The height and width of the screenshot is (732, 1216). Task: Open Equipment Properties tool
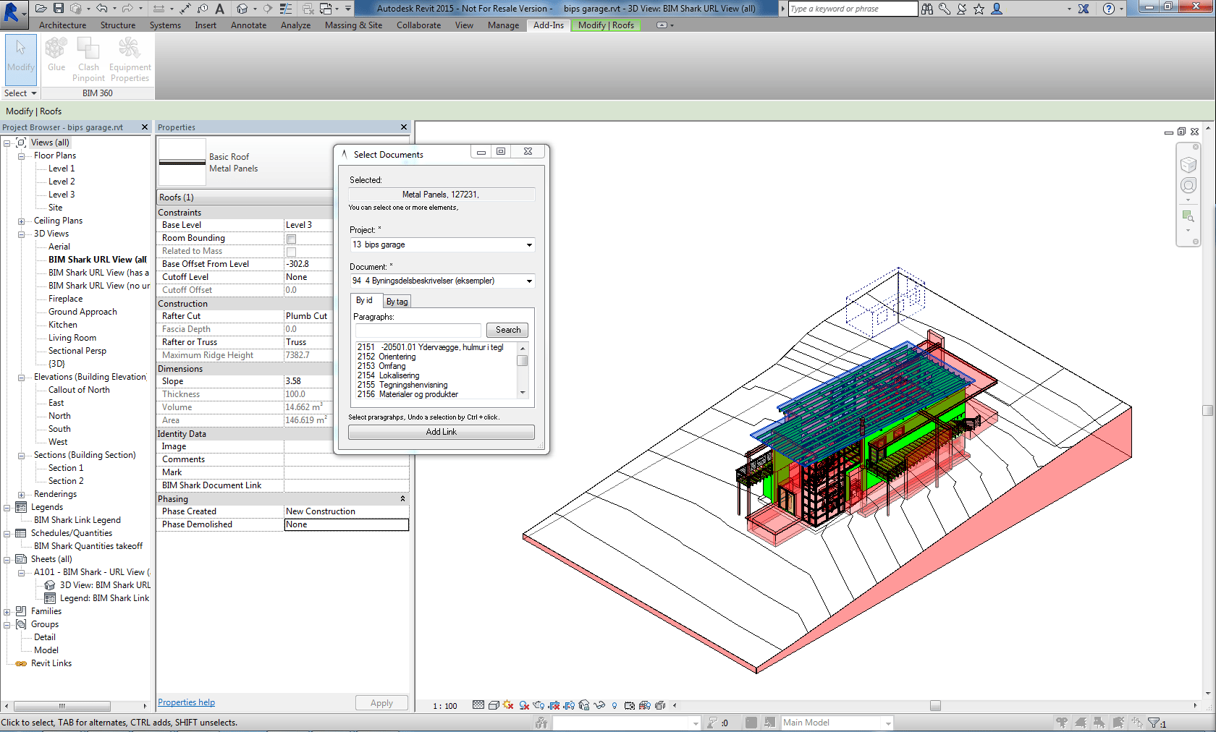pos(130,59)
